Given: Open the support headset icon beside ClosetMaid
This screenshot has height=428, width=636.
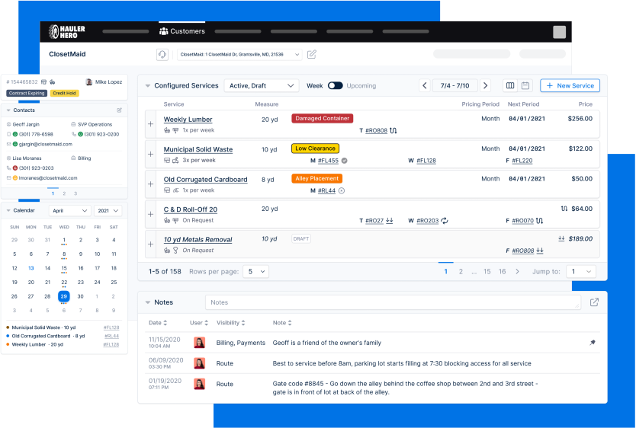Looking at the screenshot, I should 162,54.
